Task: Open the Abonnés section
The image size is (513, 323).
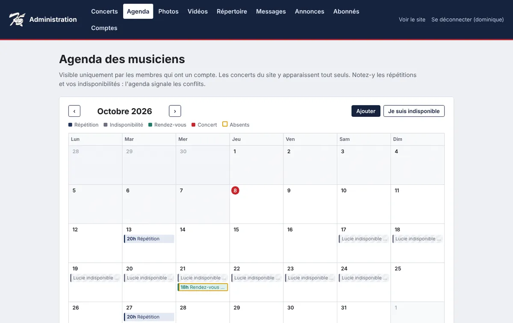Action: 346,12
